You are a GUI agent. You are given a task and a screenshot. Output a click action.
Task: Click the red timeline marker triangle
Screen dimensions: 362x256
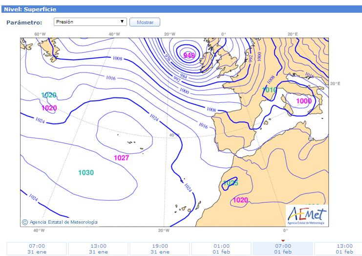(283, 241)
